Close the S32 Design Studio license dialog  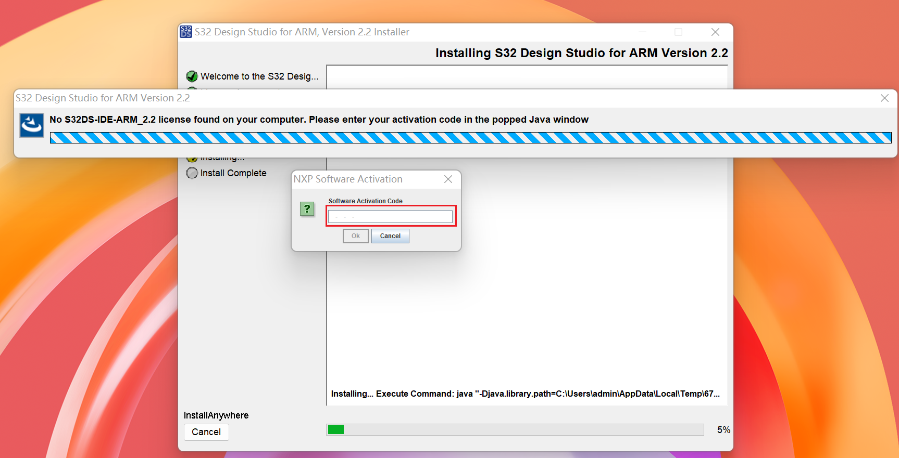[x=884, y=98]
